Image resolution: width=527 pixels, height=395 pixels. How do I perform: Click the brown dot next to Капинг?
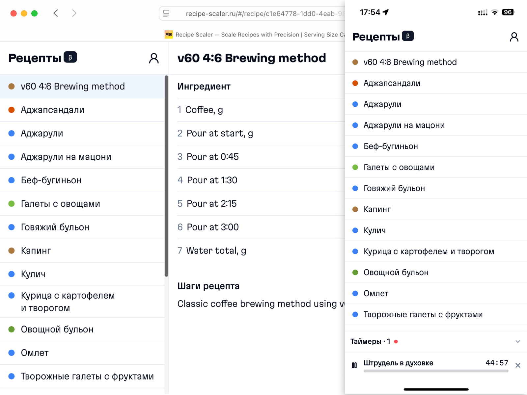(12, 250)
